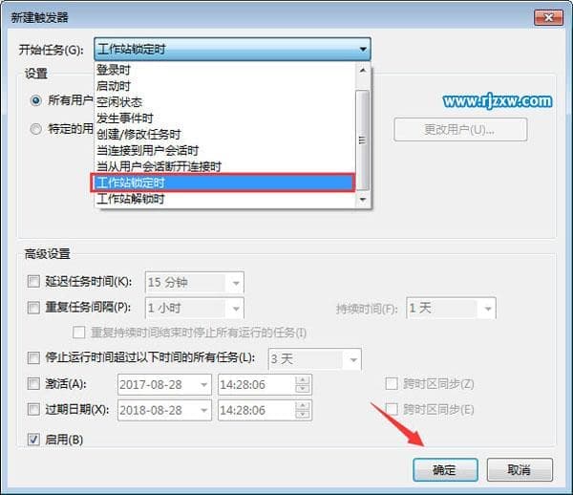
Task: Decrease the 过期日期 time spinner value
Action: 302,415
